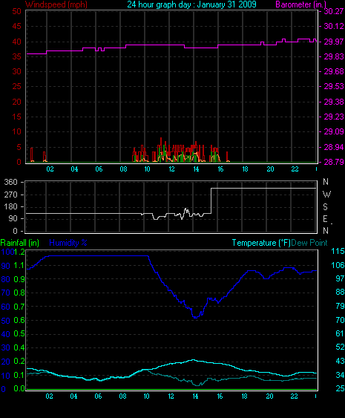Click the 1.2 rainfall scale value
The image size is (345, 418).
[19, 252]
